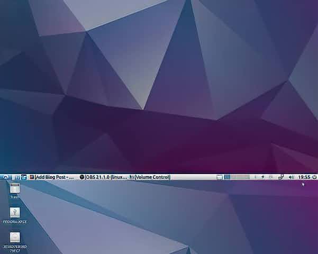Click the 19:55 clock on the panel
The height and width of the screenshot is (254, 318).
[304, 177]
